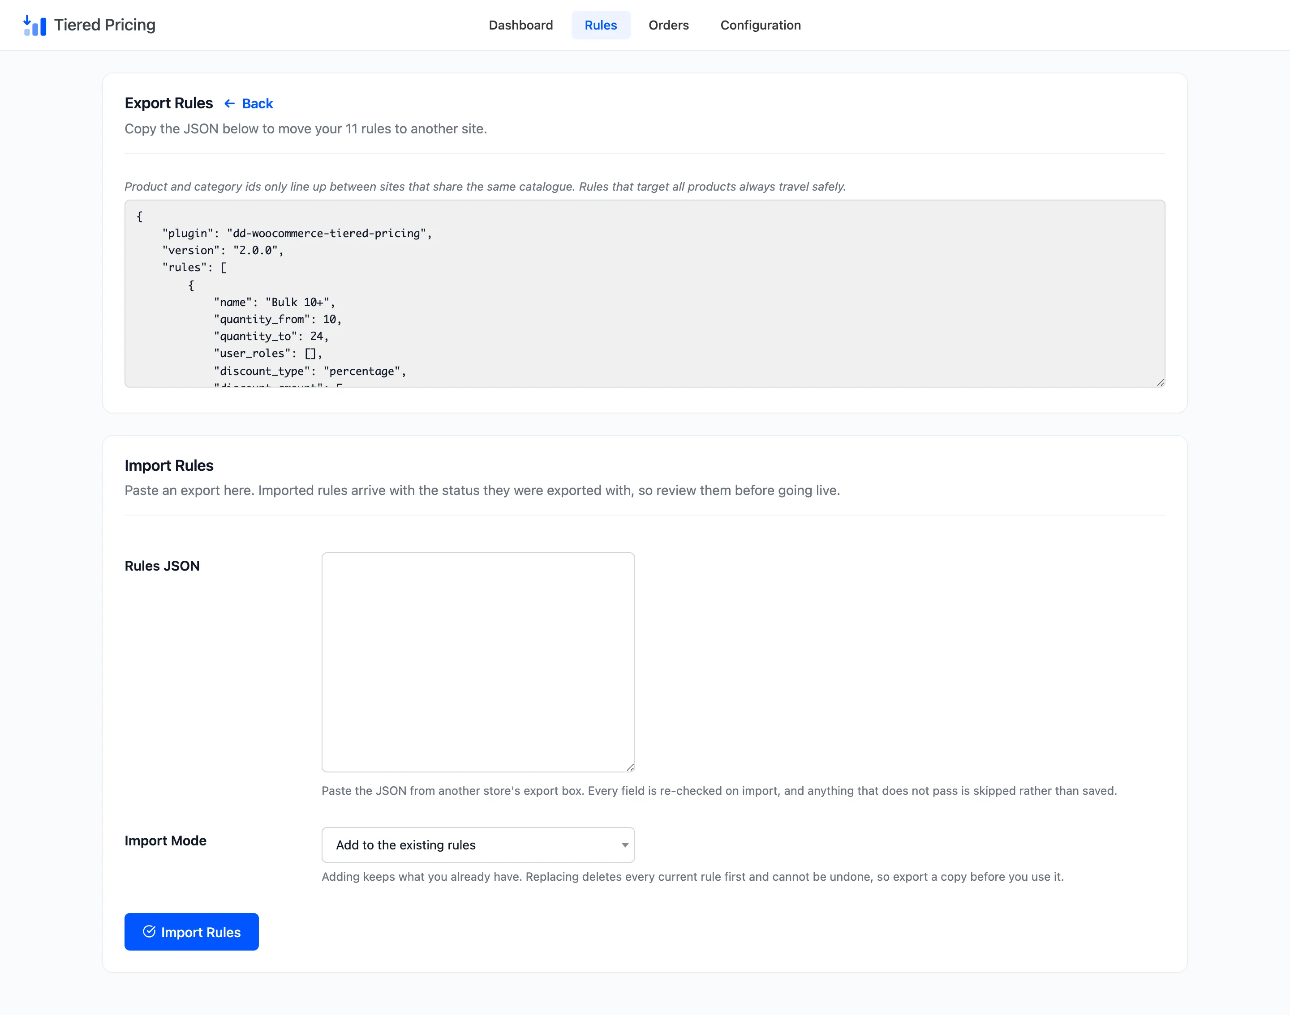Click the "Import Mode" field label
This screenshot has height=1015, width=1290.
click(x=165, y=840)
